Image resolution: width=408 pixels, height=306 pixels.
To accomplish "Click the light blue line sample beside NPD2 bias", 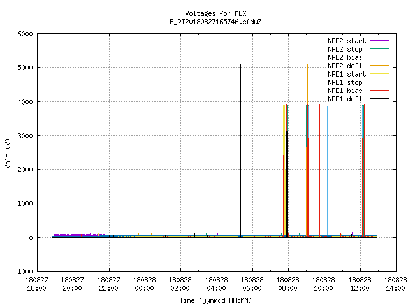I will (x=380, y=57).
